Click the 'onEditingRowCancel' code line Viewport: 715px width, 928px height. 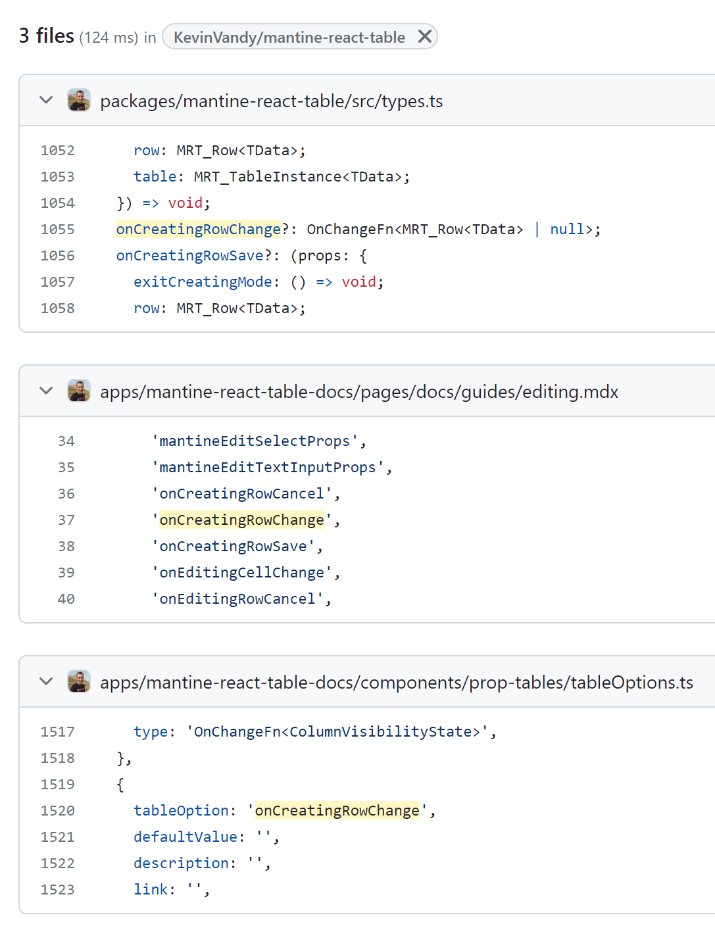tap(241, 599)
